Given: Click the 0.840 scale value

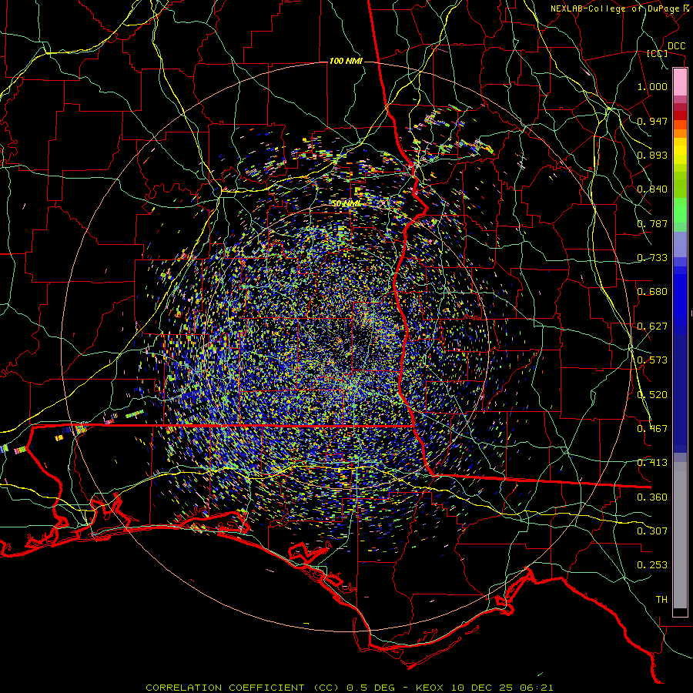Looking at the screenshot, I should (x=652, y=189).
